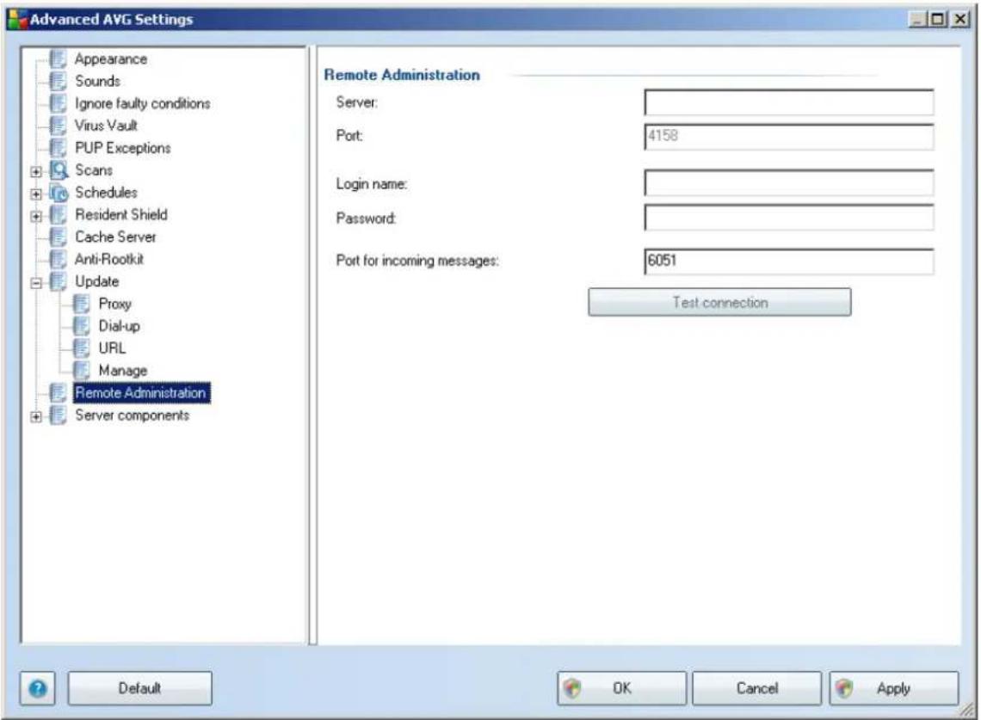Screen dimensions: 981x720
Task: Open Manage settings under Update
Action: click(x=122, y=370)
